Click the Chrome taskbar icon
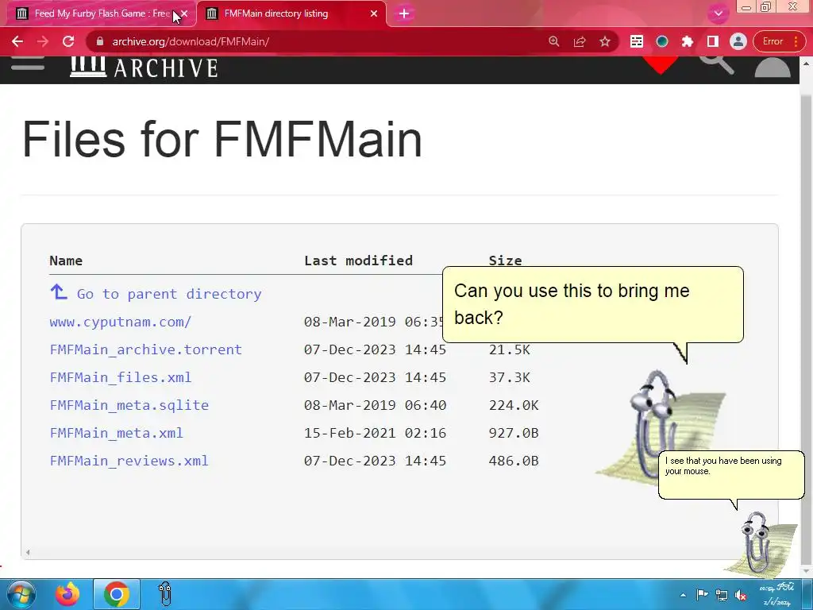Image resolution: width=813 pixels, height=610 pixels. (117, 594)
